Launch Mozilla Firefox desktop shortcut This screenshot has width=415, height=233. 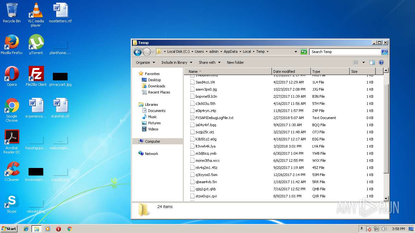pos(12,45)
